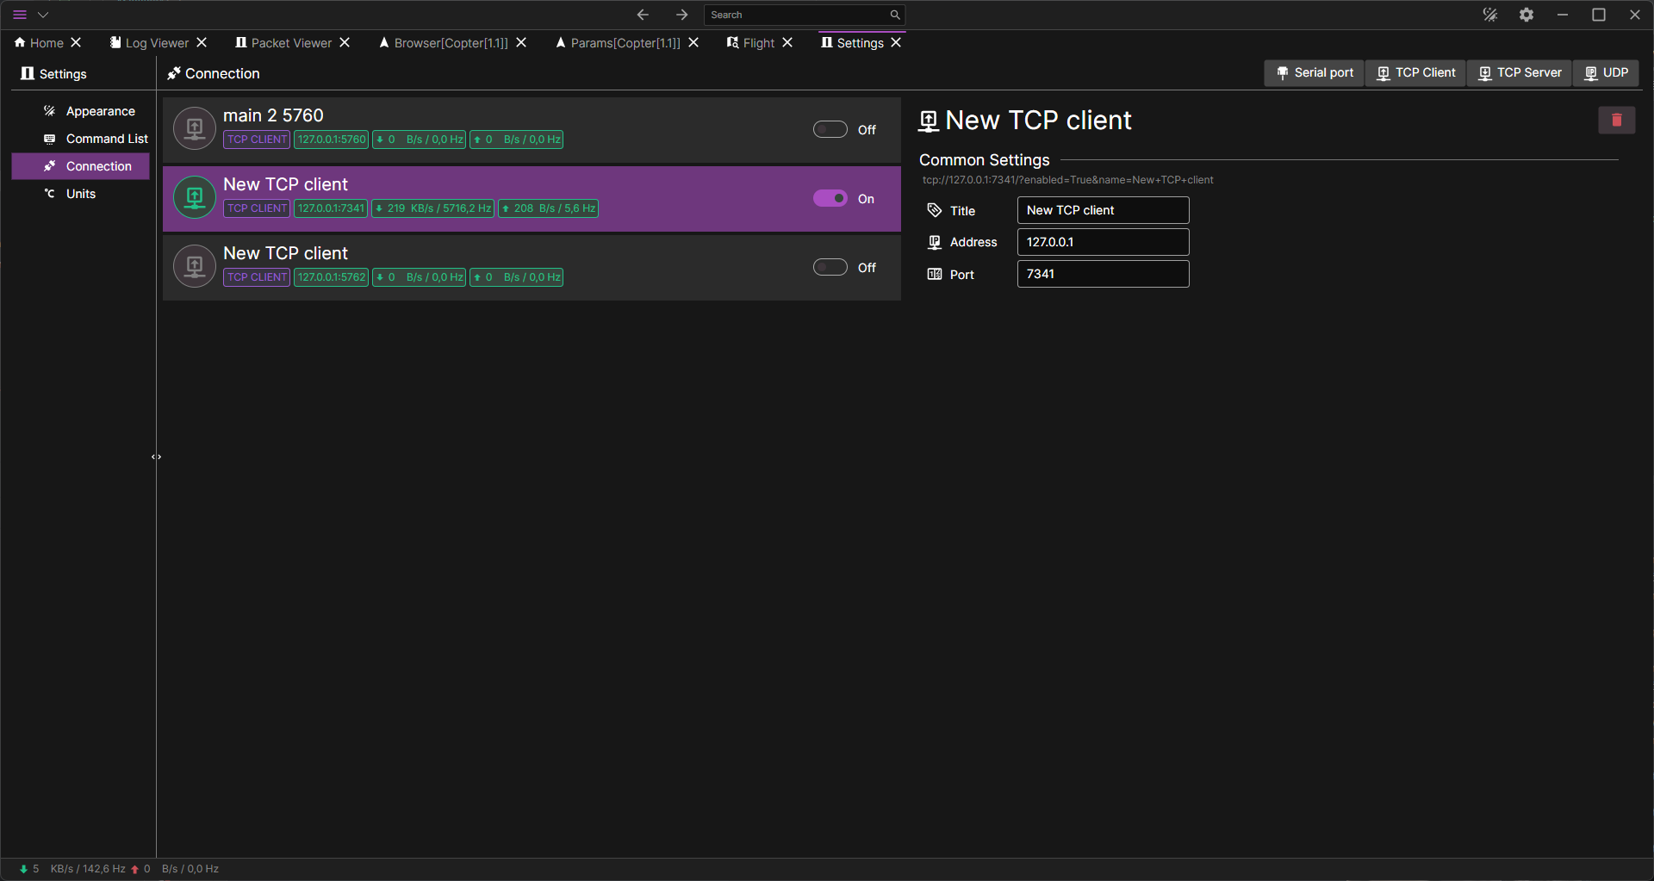The height and width of the screenshot is (881, 1654).
Task: Click the Port input field
Action: [x=1103, y=274]
